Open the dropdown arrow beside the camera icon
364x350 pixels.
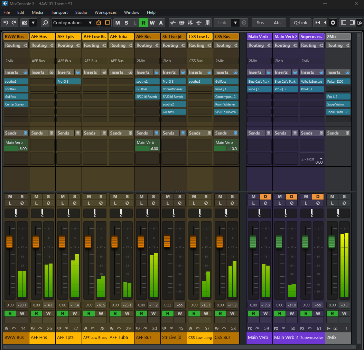[x=33, y=22]
